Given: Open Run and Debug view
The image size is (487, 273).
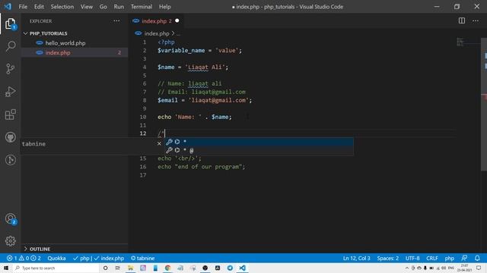Looking at the screenshot, I should pos(10,92).
